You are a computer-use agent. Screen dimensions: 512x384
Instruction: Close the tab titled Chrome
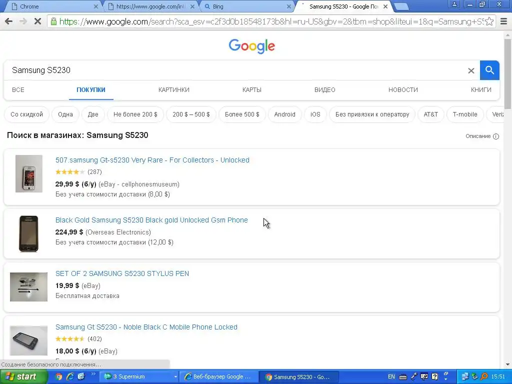(95, 6)
